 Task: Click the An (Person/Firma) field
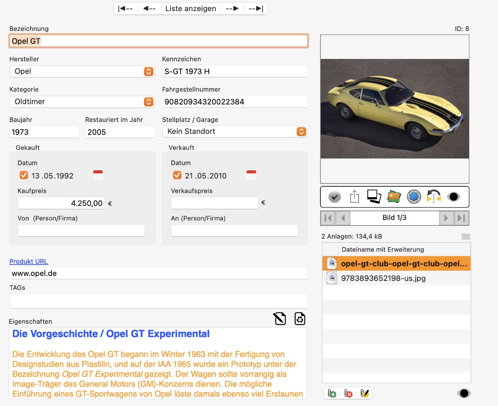tap(234, 230)
